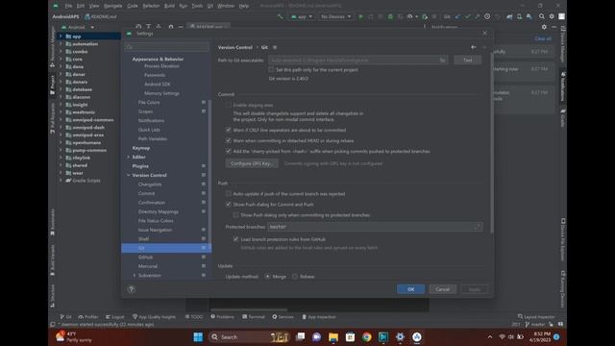The image size is (615, 346).
Task: Click Android Studio taskbar icon
Action: [416, 337]
